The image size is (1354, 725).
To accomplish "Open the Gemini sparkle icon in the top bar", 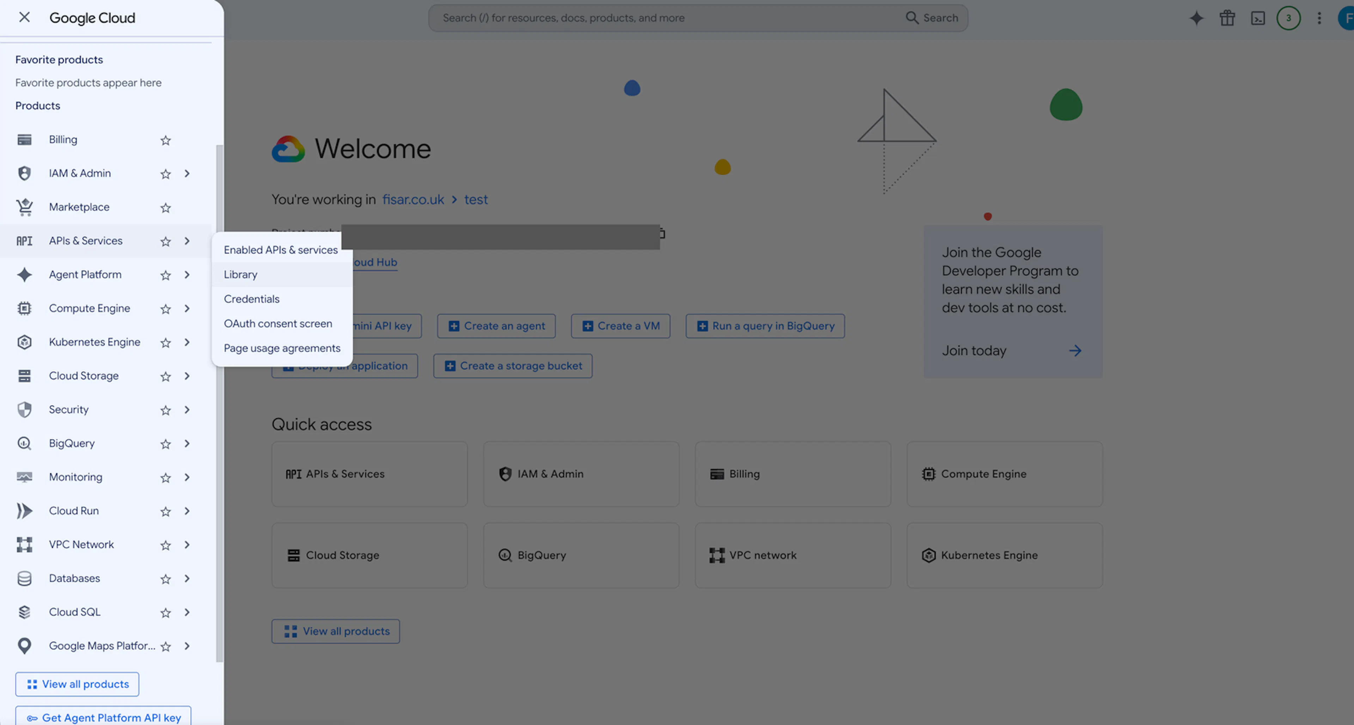I will coord(1196,18).
